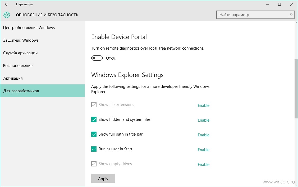Click the Enable Device Portal heading
Image resolution: width=298 pixels, height=187 pixels.
tap(119, 37)
